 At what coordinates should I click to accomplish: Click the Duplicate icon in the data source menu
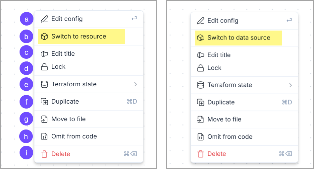tap(200, 102)
